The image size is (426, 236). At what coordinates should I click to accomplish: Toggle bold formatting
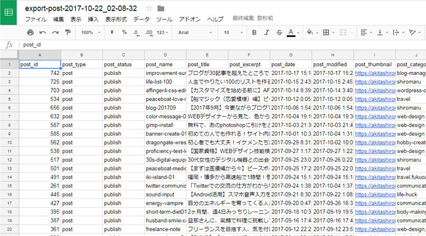click(x=254, y=32)
